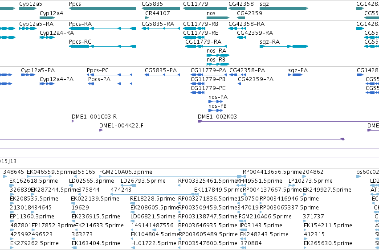The image size is (379, 250).
Task: Select the CG11779-RA transcript
Action: [206, 46]
